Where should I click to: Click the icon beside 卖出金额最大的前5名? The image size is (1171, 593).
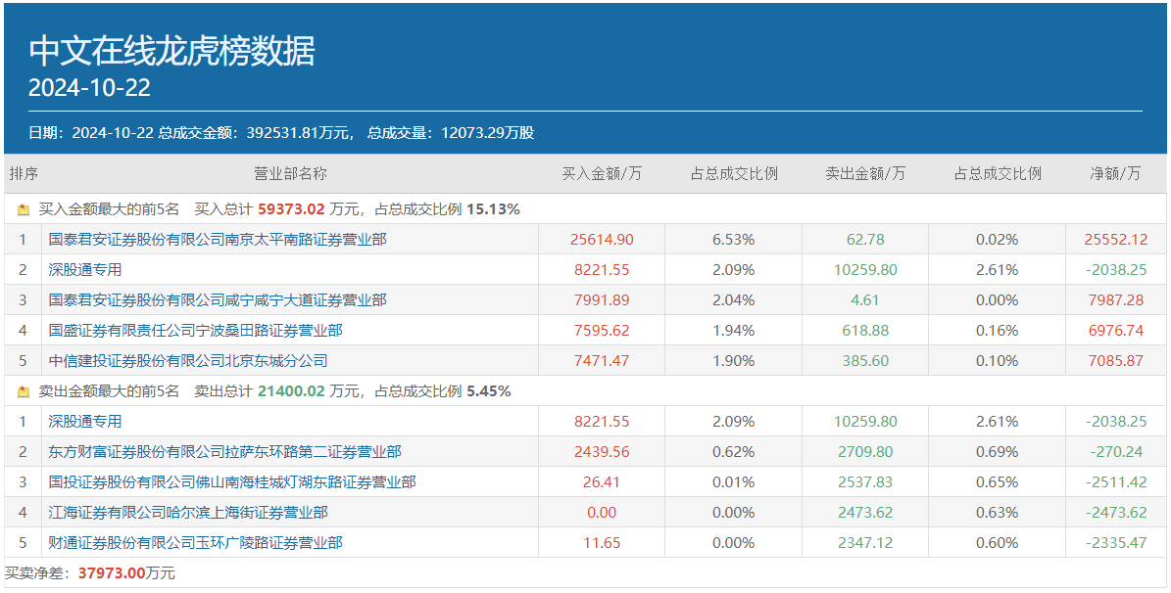24,391
